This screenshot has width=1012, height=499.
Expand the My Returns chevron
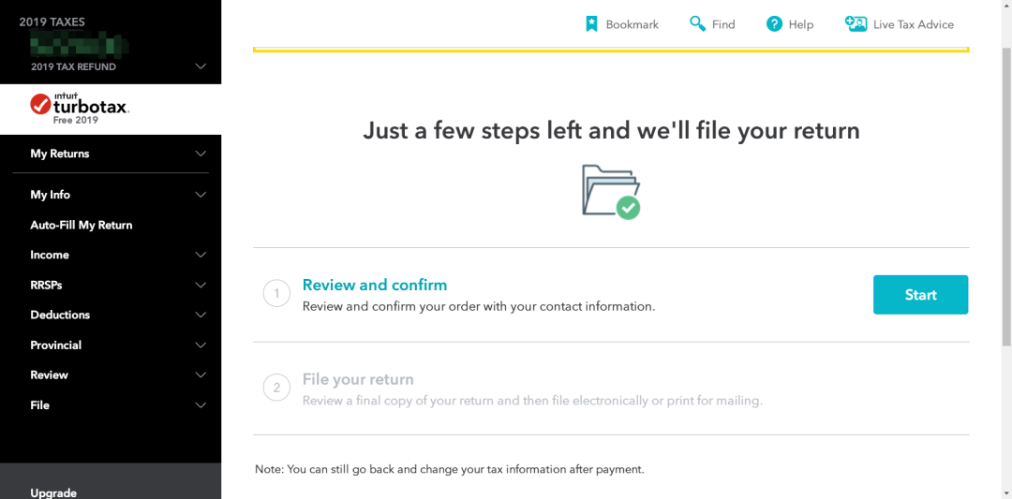201,154
